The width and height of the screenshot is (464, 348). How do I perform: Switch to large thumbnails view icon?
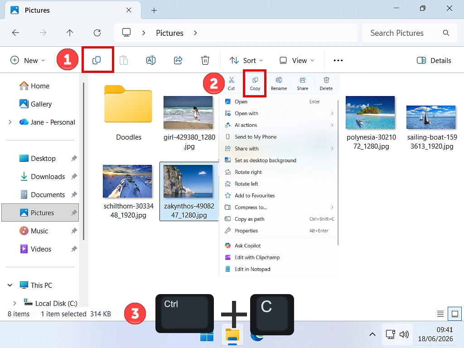click(x=455, y=314)
